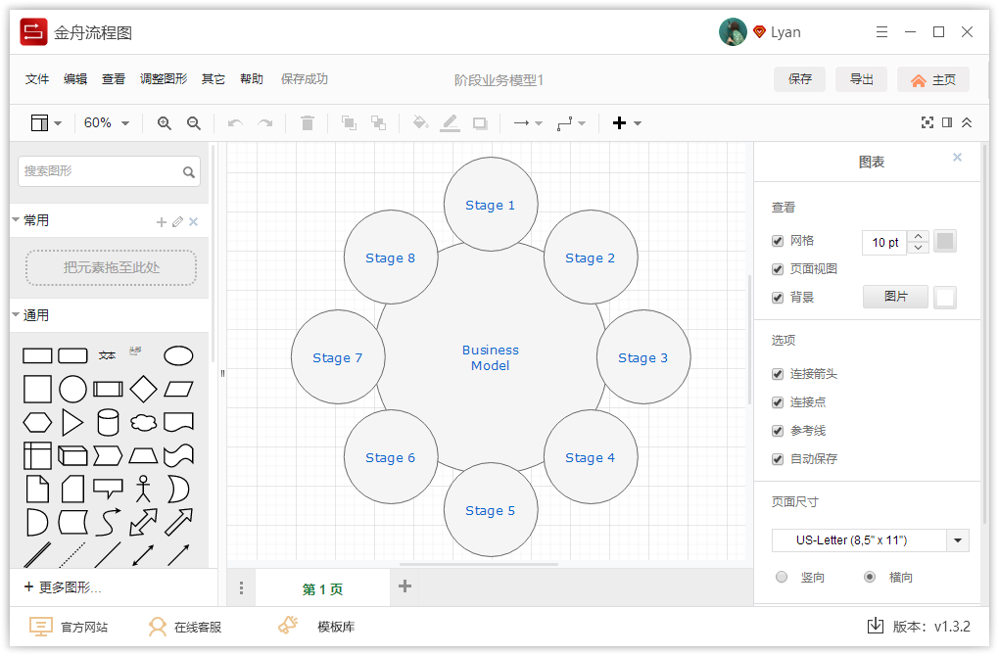Click the Delete (trash) toolbar icon

(308, 122)
